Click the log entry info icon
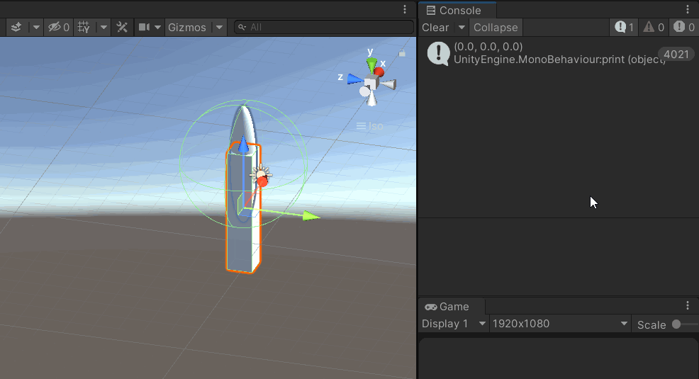 (439, 53)
